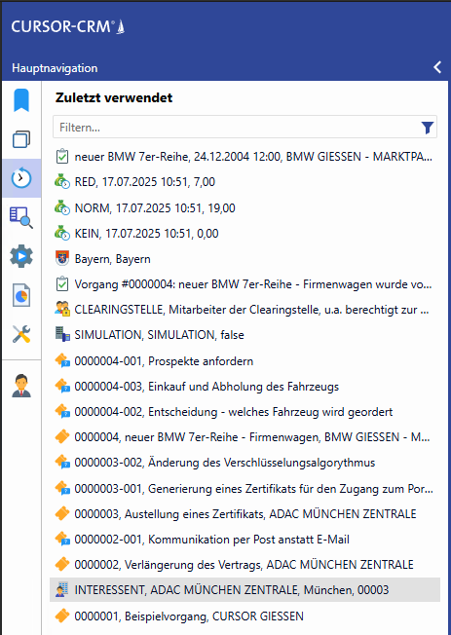
Task: Select the CLEARINGSTELLE group entry
Action: click(244, 310)
